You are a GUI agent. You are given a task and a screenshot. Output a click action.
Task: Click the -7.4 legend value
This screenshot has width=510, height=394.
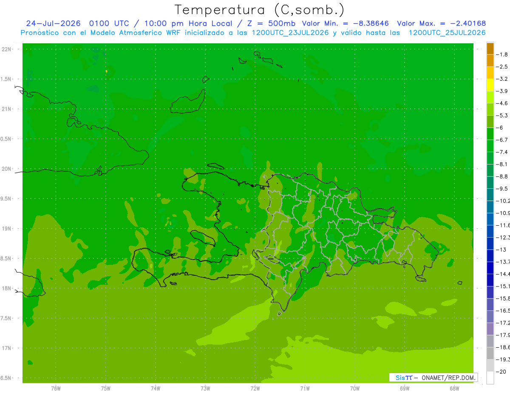[502, 152]
